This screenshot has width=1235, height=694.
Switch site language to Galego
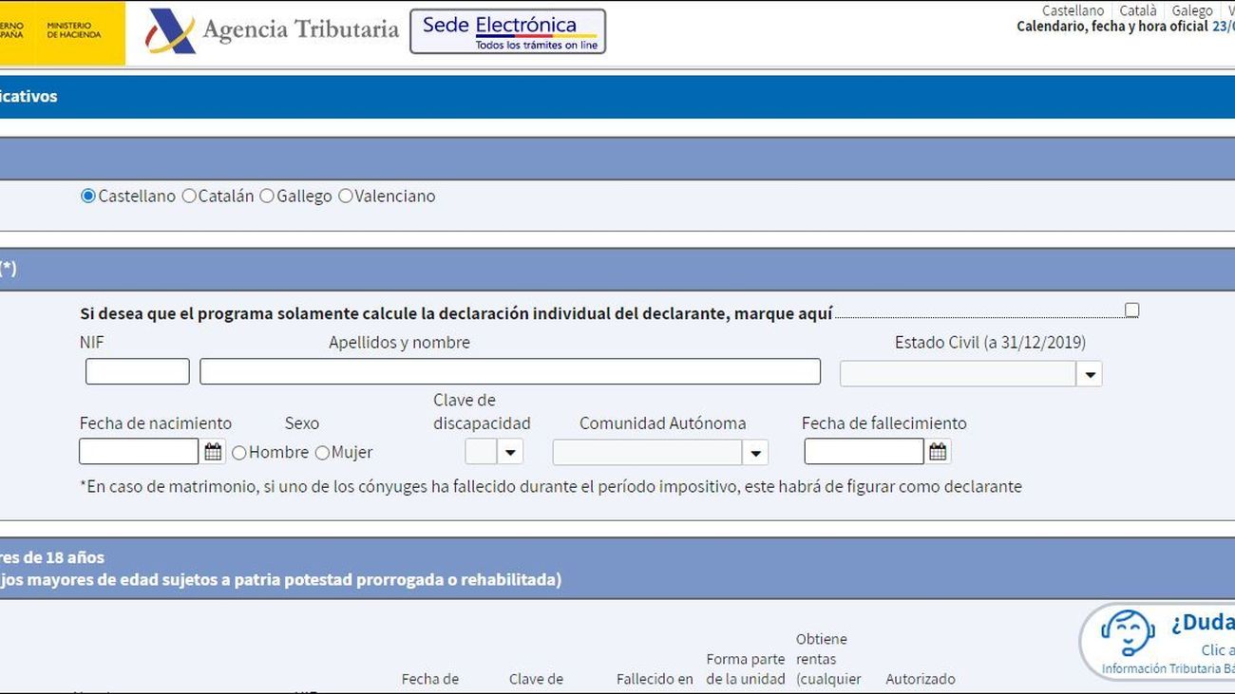click(1191, 10)
